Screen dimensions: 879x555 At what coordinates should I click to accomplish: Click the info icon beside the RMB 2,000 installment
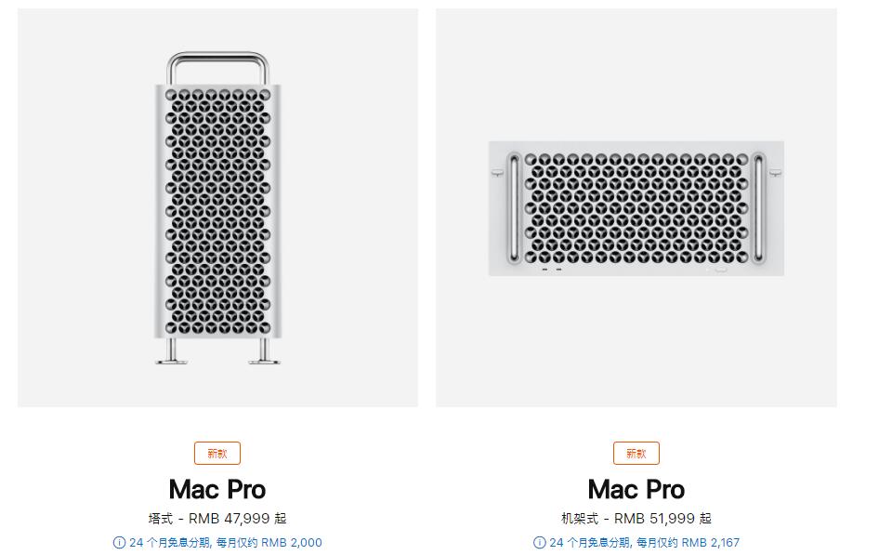point(119,543)
